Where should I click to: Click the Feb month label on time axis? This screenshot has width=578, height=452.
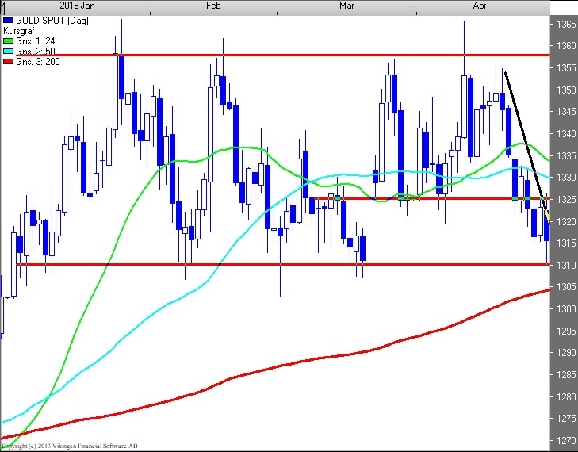click(212, 6)
